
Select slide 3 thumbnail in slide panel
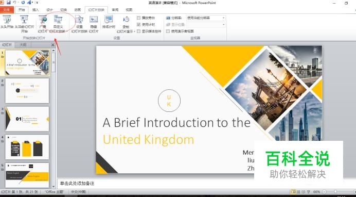click(27, 119)
